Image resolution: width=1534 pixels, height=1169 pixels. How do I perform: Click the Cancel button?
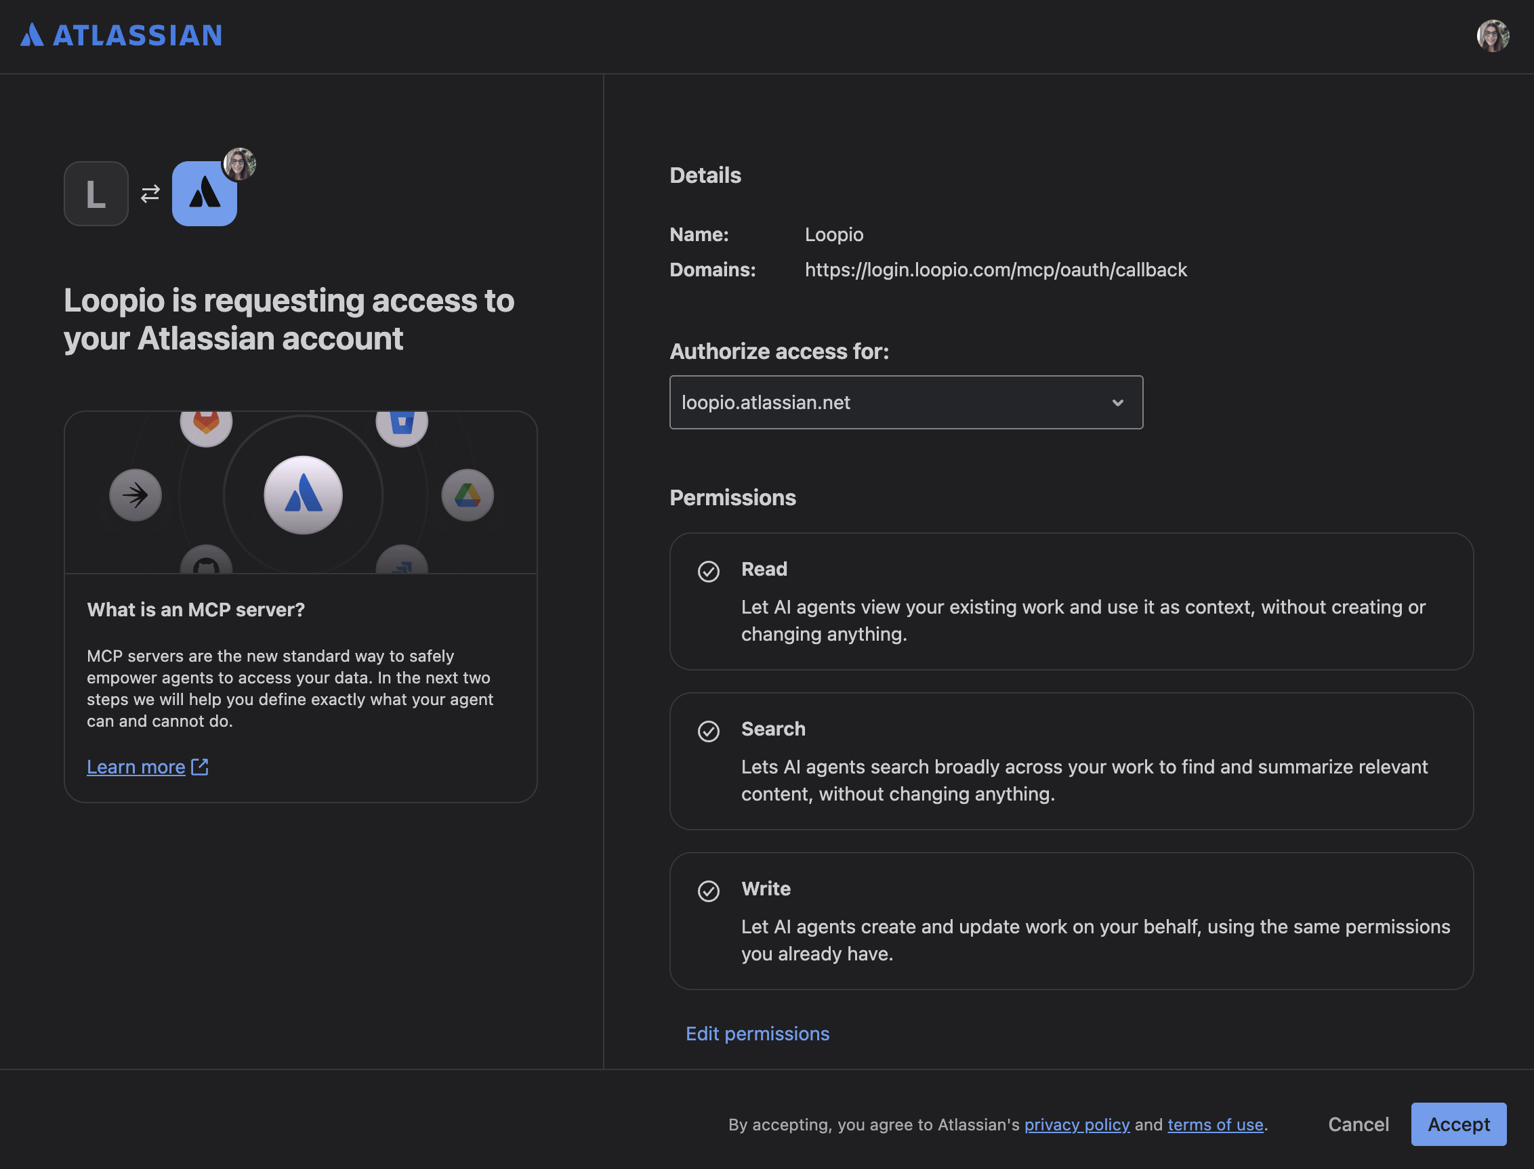tap(1358, 1124)
